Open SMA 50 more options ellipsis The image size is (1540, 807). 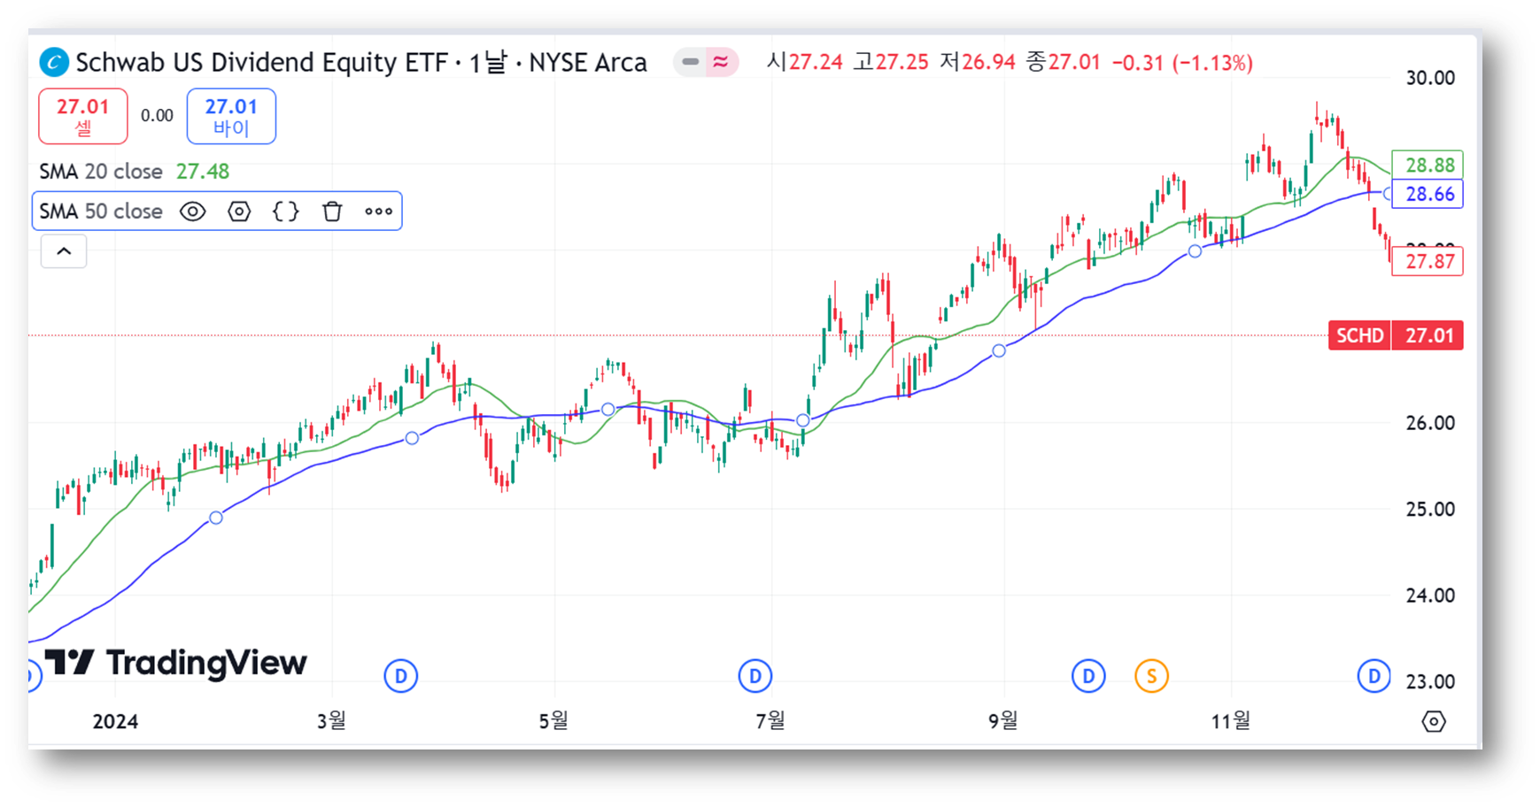point(379,211)
